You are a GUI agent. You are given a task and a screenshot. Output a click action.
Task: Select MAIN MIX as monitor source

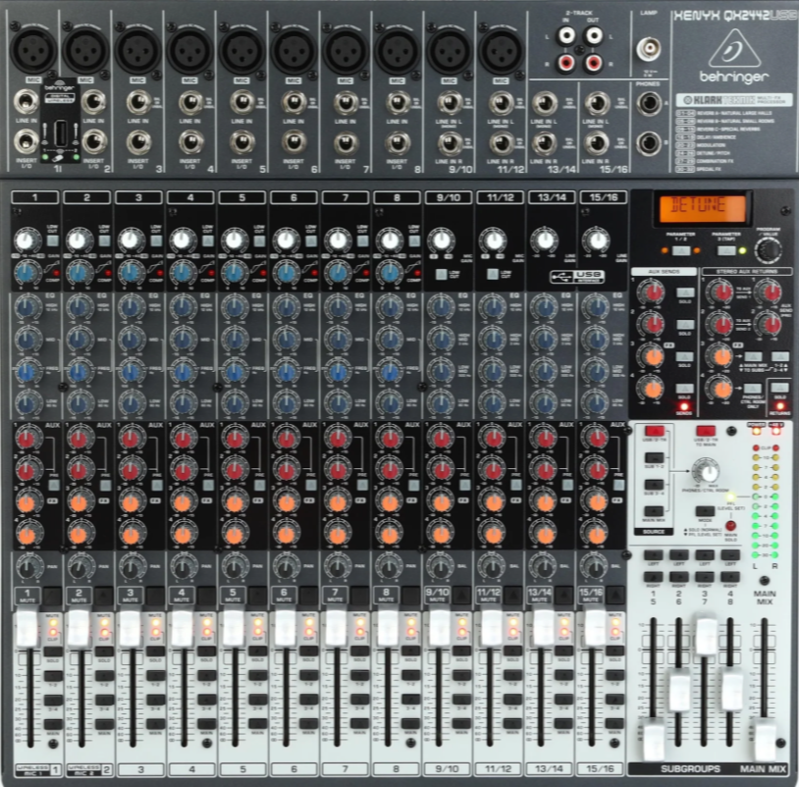[655, 511]
